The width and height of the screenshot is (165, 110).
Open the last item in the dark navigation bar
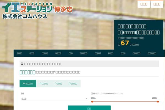pyautogui.click(x=152, y=53)
